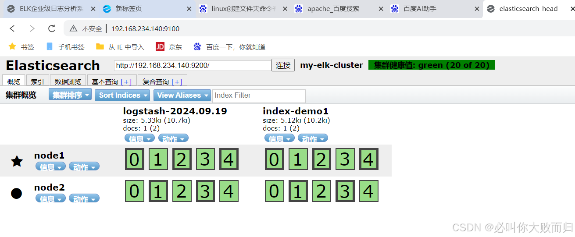The width and height of the screenshot is (575, 237).
Task: Open the 百度一下，你就知道 bookmark
Action: tap(229, 47)
